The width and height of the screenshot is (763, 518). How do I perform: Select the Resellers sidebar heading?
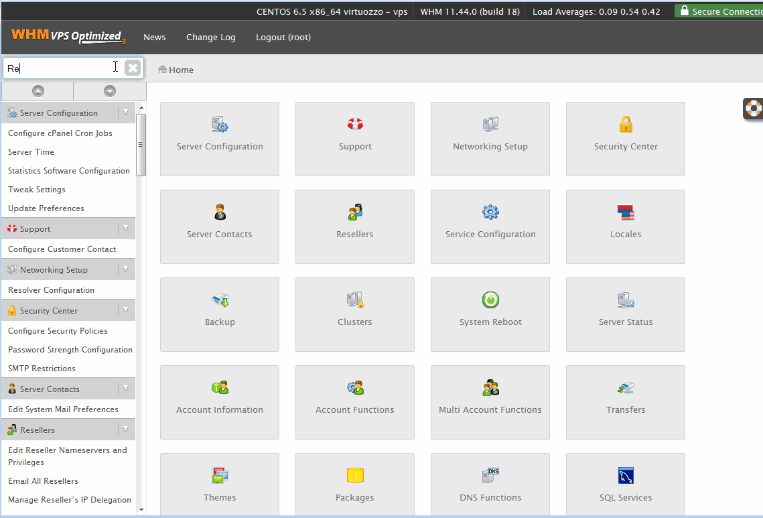(38, 430)
